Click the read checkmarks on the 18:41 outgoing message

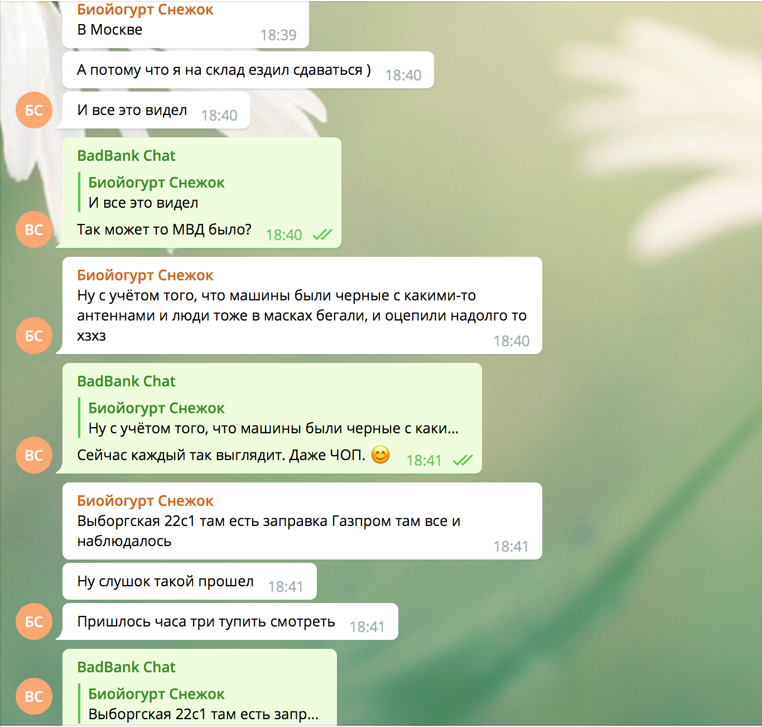[x=463, y=461]
